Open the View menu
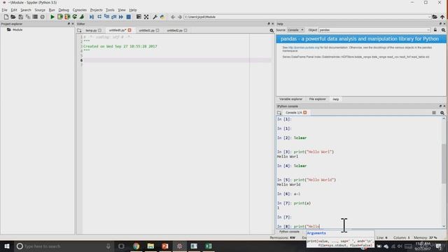448x252 pixels. (122, 10)
